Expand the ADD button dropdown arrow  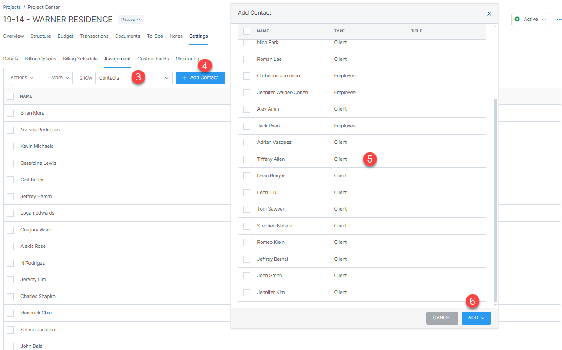pos(482,318)
